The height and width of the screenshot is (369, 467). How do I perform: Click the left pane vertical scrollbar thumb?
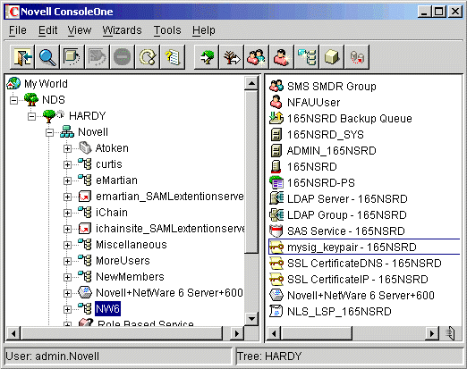point(251,172)
